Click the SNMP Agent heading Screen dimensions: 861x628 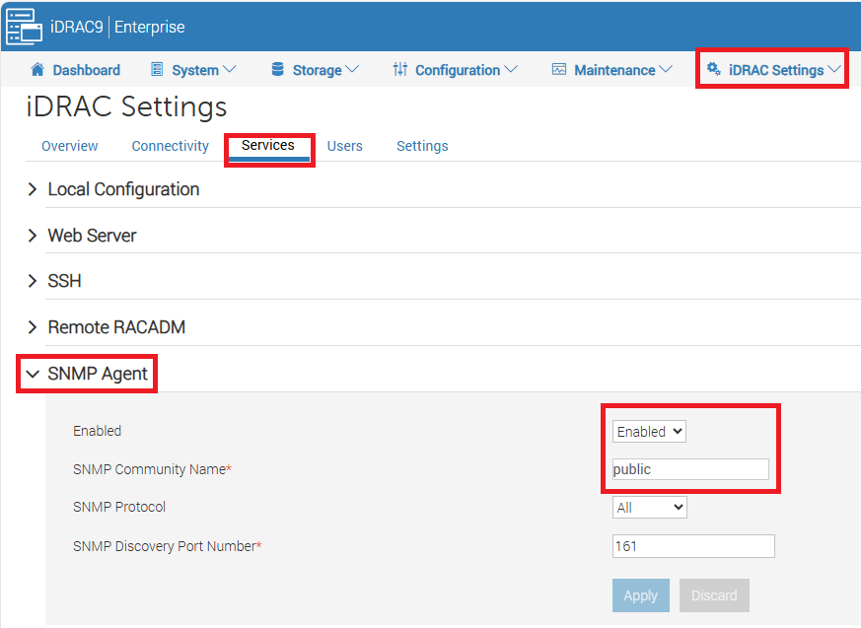pos(98,374)
